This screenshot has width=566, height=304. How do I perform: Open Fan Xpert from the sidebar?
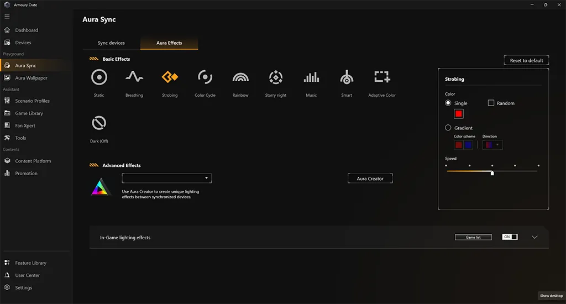pyautogui.click(x=25, y=125)
